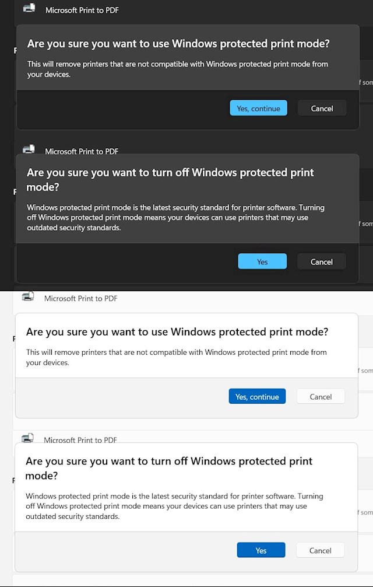Click the printer icon above dark 'turn off' dialog
Screen dimensions: 373x587
pyautogui.click(x=29, y=149)
